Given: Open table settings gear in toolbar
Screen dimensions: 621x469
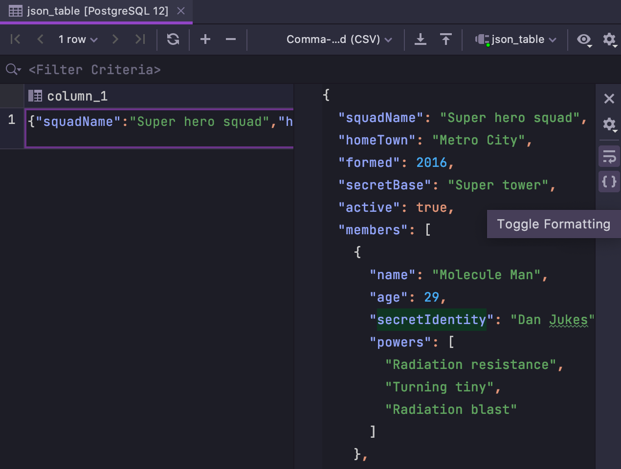Looking at the screenshot, I should click(x=609, y=40).
